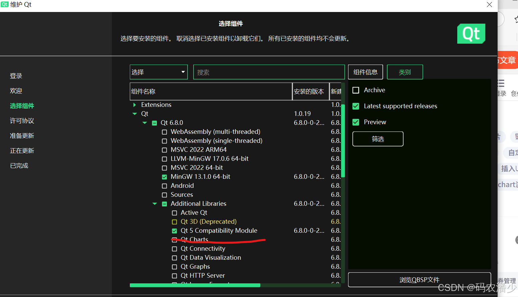Check the Sources component box
Viewport: 518px width, 297px height.
tap(164, 195)
